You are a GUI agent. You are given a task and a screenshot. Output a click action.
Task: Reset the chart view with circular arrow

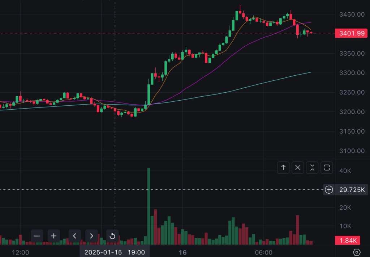113,236
